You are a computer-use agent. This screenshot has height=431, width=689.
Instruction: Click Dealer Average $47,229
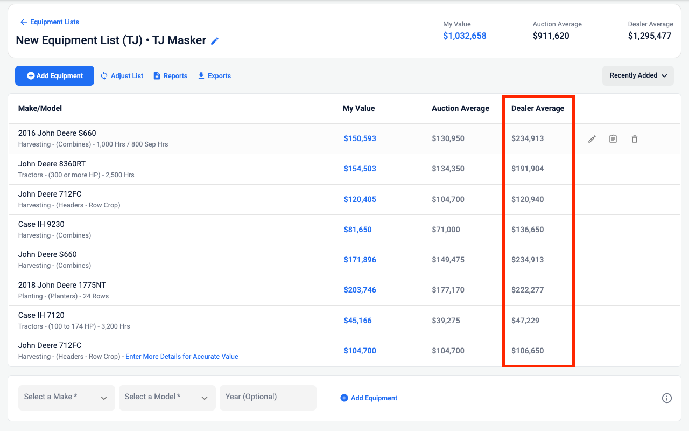tap(525, 321)
